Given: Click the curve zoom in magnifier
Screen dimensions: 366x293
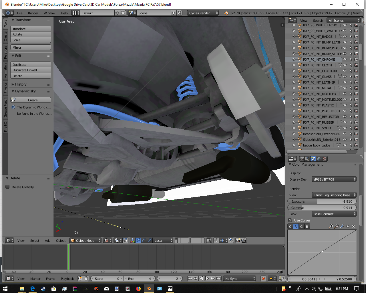Looking at the screenshot, I should point(331,226).
